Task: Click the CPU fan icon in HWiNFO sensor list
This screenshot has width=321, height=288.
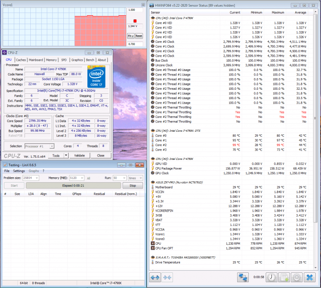Action: 153,243
